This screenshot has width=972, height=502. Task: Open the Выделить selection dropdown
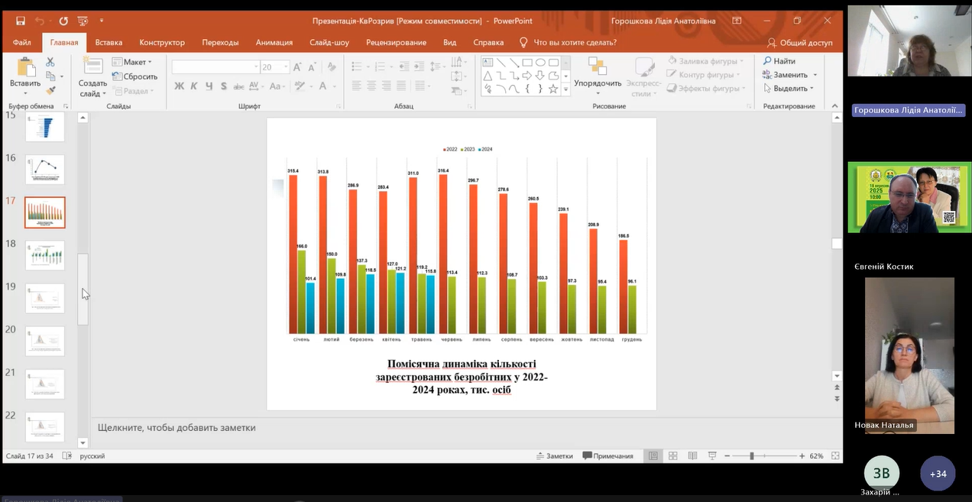point(790,89)
